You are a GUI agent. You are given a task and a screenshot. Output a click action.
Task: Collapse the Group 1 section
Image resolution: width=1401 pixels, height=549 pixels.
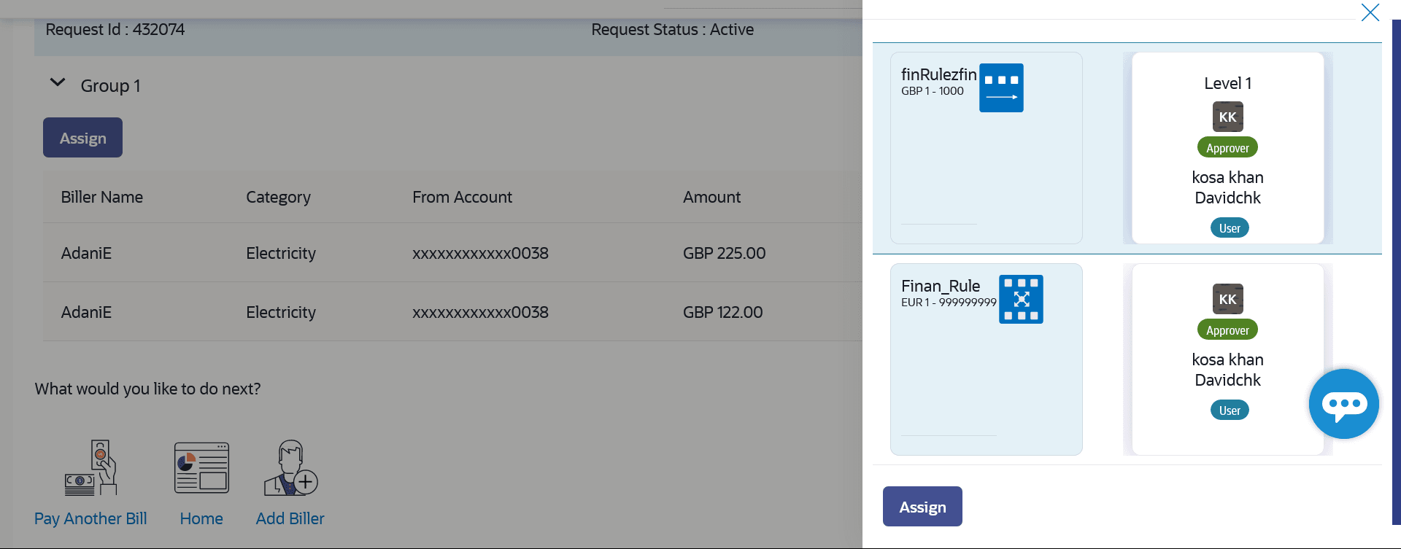[x=58, y=83]
